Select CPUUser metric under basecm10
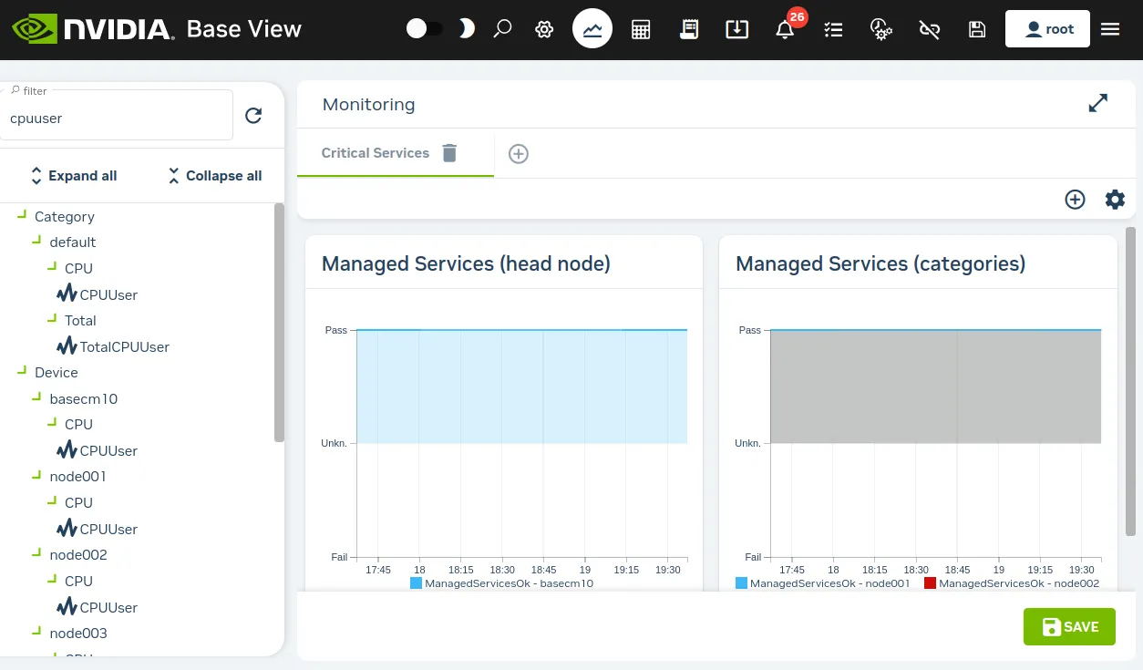The height and width of the screenshot is (670, 1143). click(x=98, y=450)
